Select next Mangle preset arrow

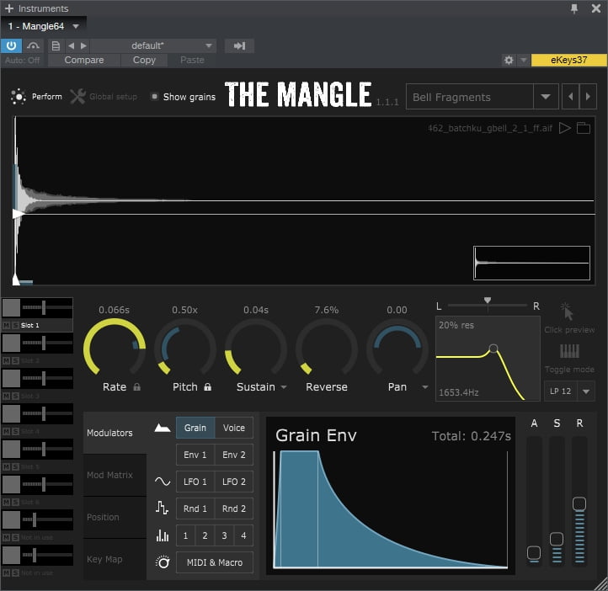(x=588, y=97)
